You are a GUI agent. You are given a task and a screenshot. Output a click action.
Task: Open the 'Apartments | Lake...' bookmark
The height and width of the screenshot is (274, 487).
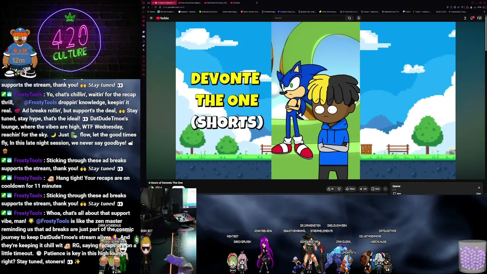point(458,12)
